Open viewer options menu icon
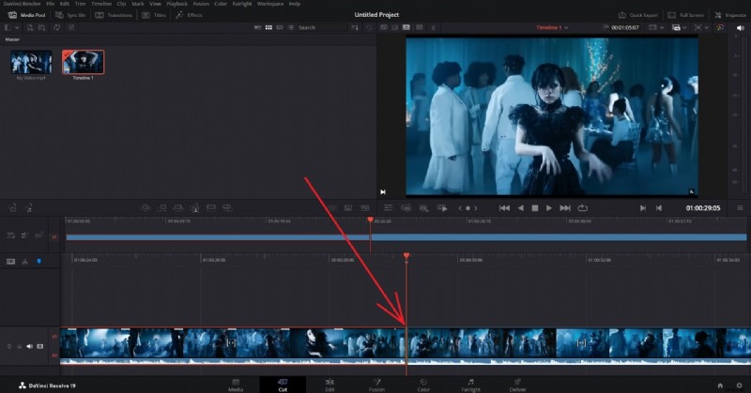The height and width of the screenshot is (393, 751). click(740, 208)
